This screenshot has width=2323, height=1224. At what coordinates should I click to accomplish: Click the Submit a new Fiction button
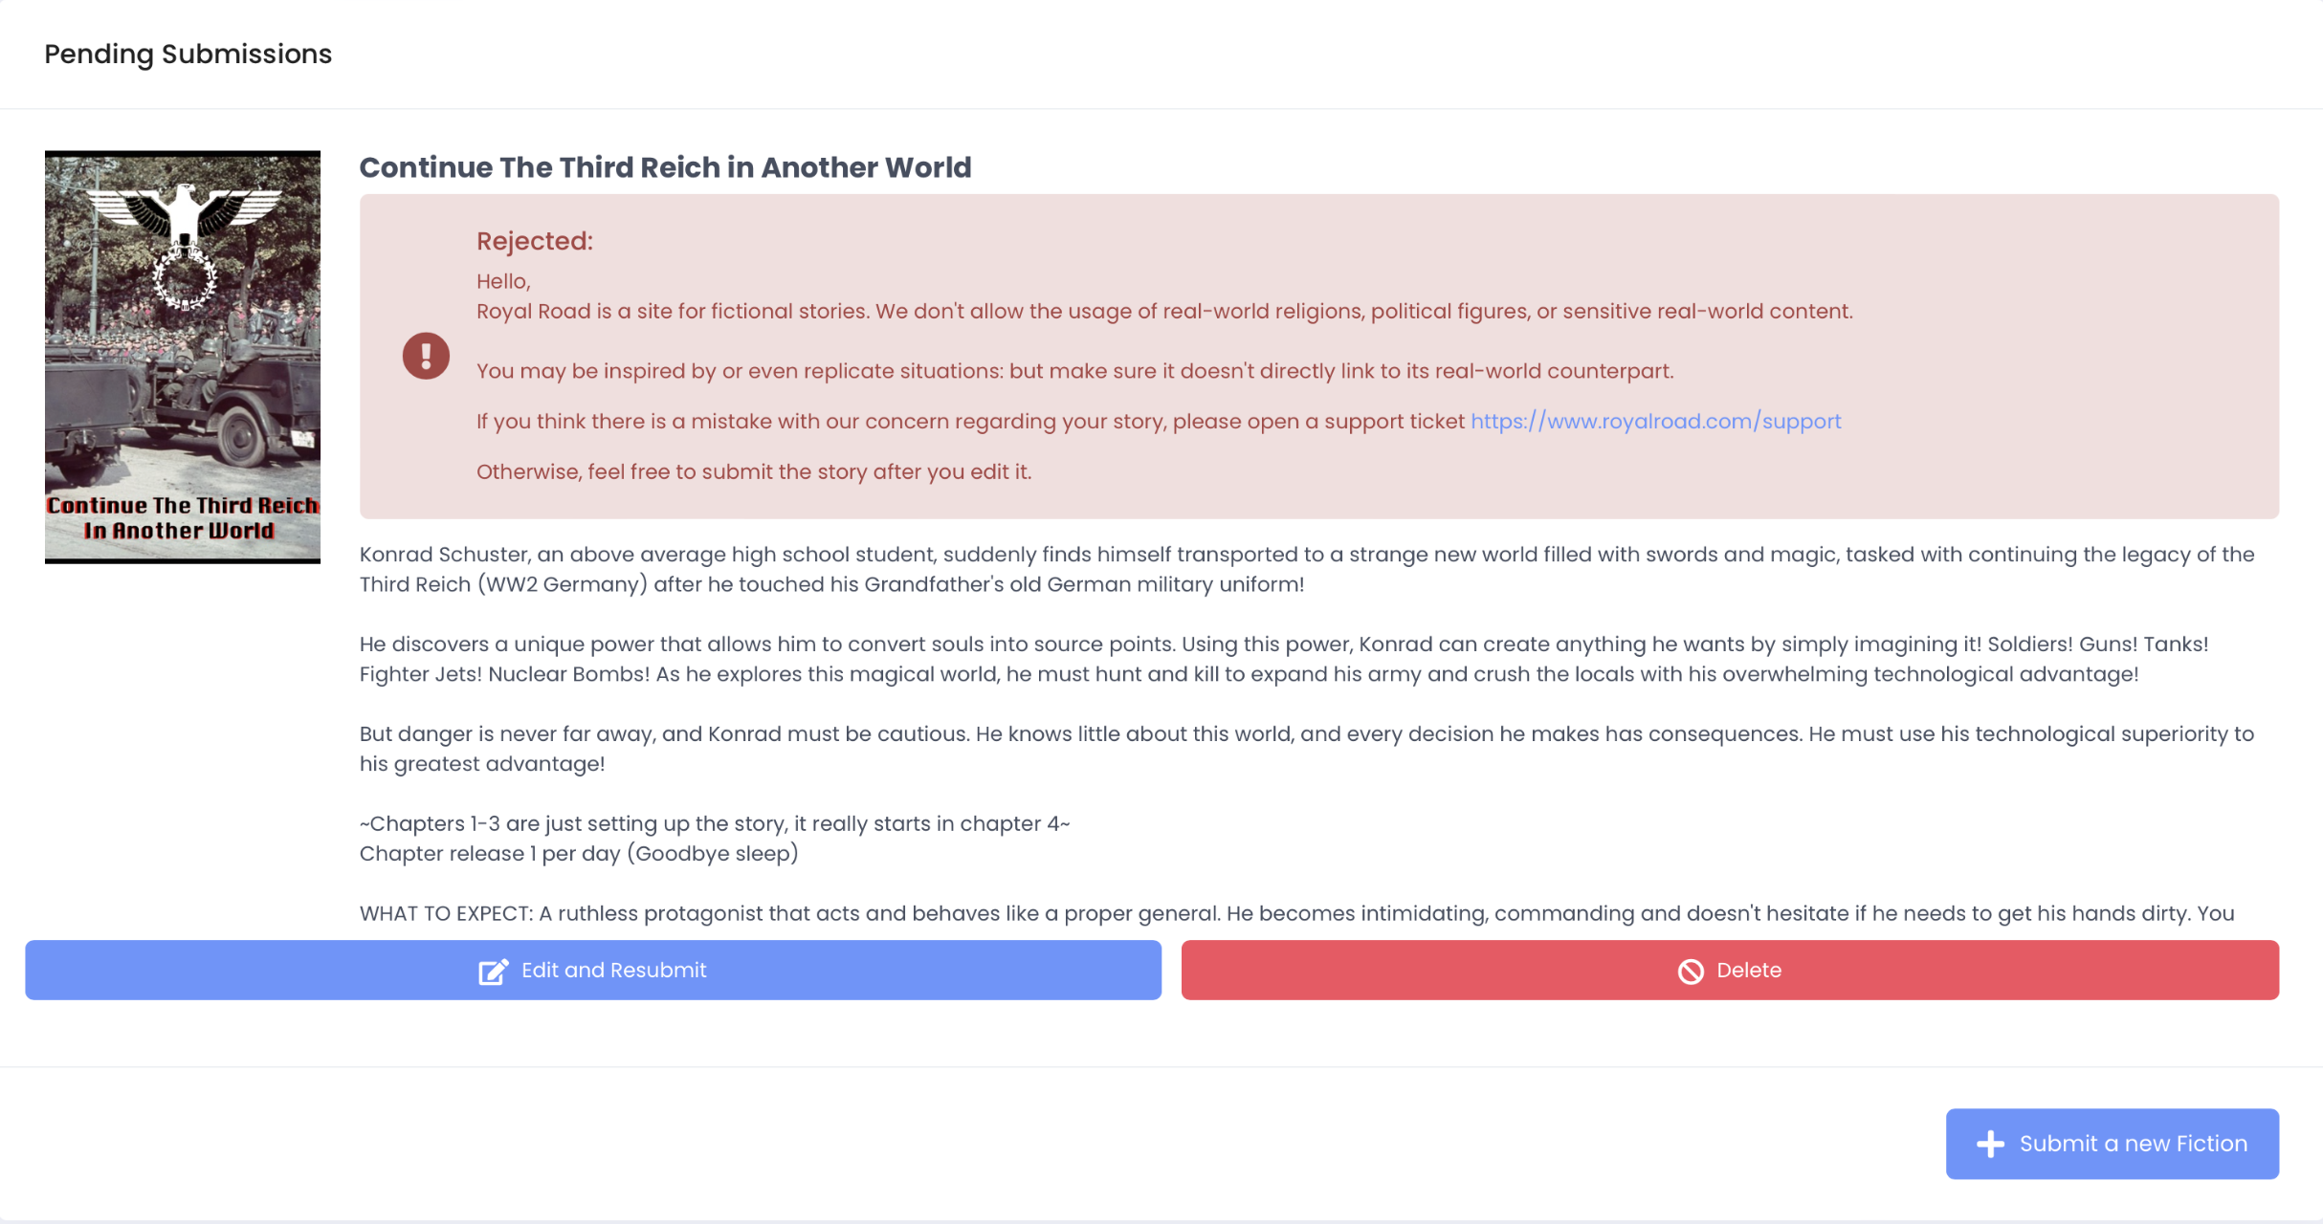click(2112, 1144)
